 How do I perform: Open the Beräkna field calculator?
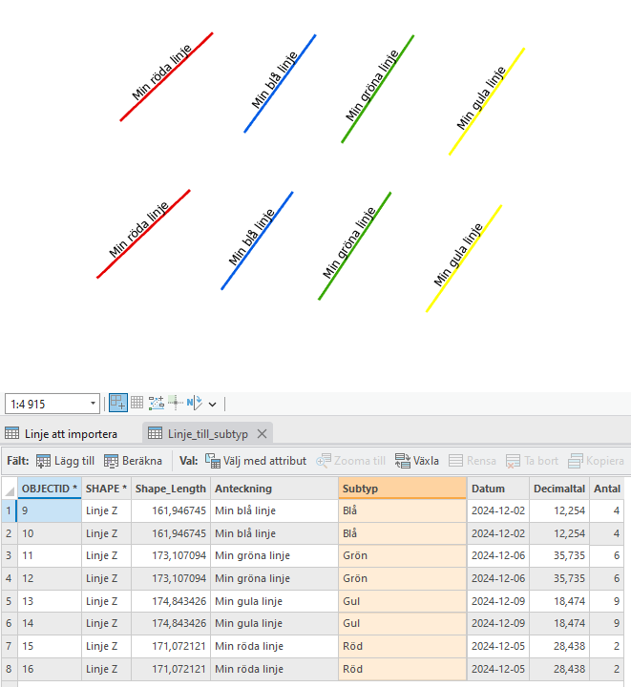(133, 460)
